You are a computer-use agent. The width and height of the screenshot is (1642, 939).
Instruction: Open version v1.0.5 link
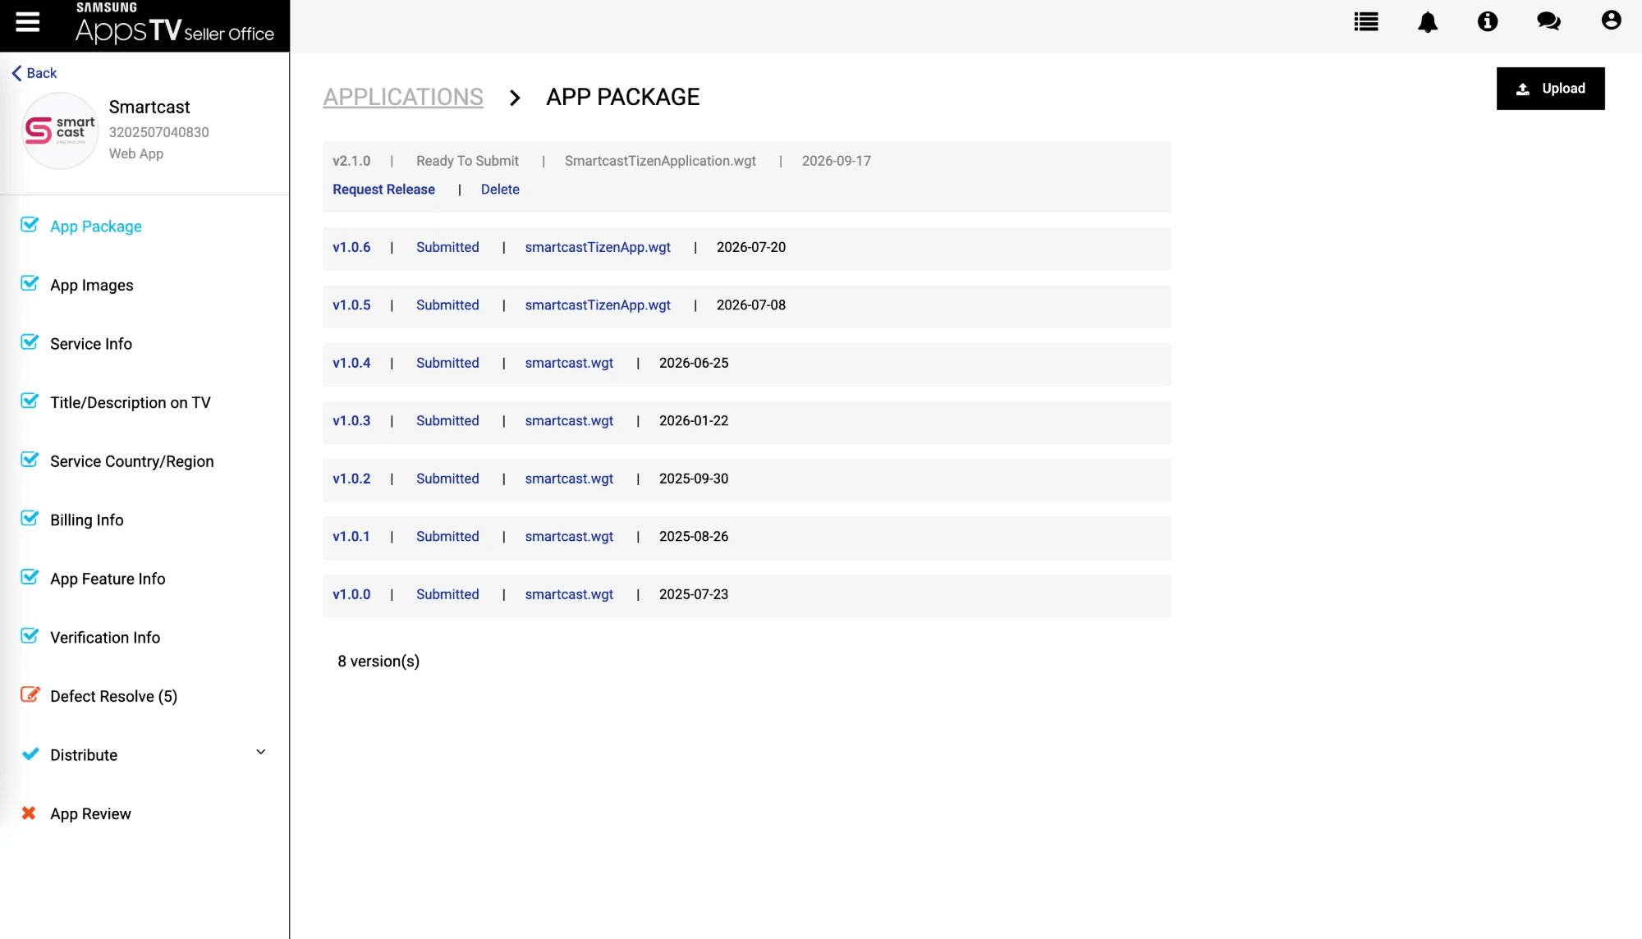pyautogui.click(x=351, y=305)
